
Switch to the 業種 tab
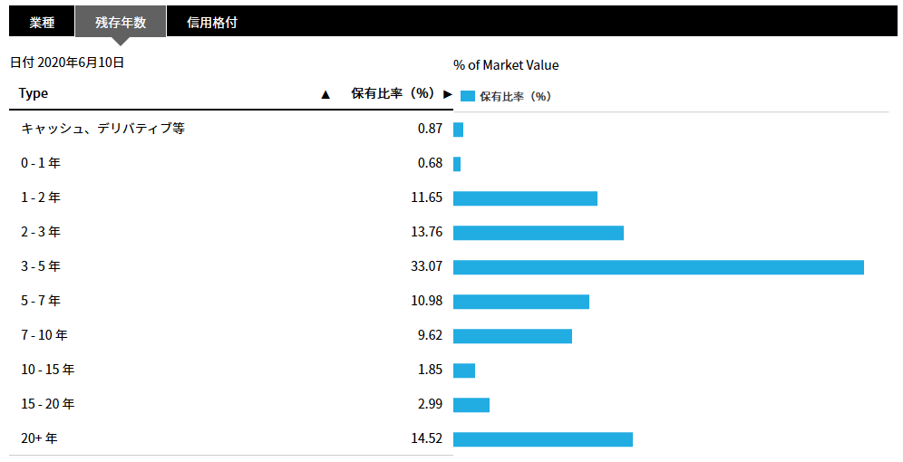(42, 23)
